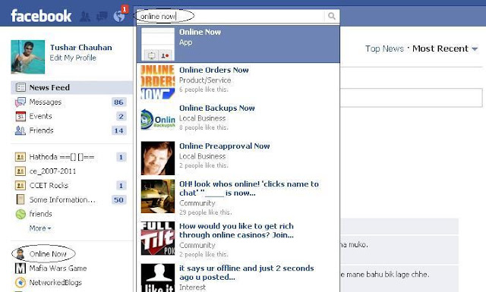Click the Events calendar icon
This screenshot has width=486, height=292.
pyautogui.click(x=21, y=117)
